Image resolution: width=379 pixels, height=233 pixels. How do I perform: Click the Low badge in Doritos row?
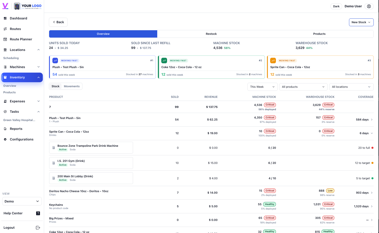[330, 191]
